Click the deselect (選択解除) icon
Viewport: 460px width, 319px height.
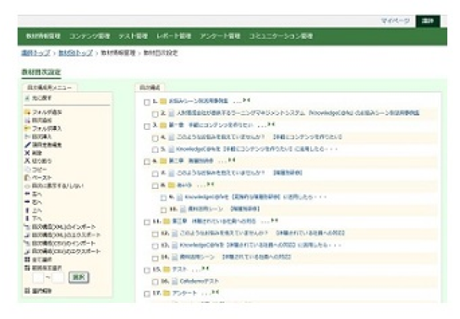[27, 291]
